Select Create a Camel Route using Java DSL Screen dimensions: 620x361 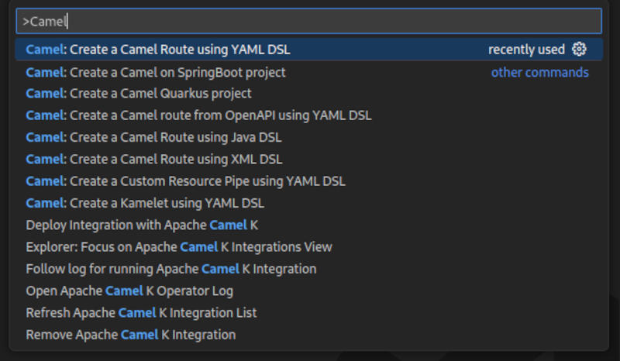pos(153,137)
